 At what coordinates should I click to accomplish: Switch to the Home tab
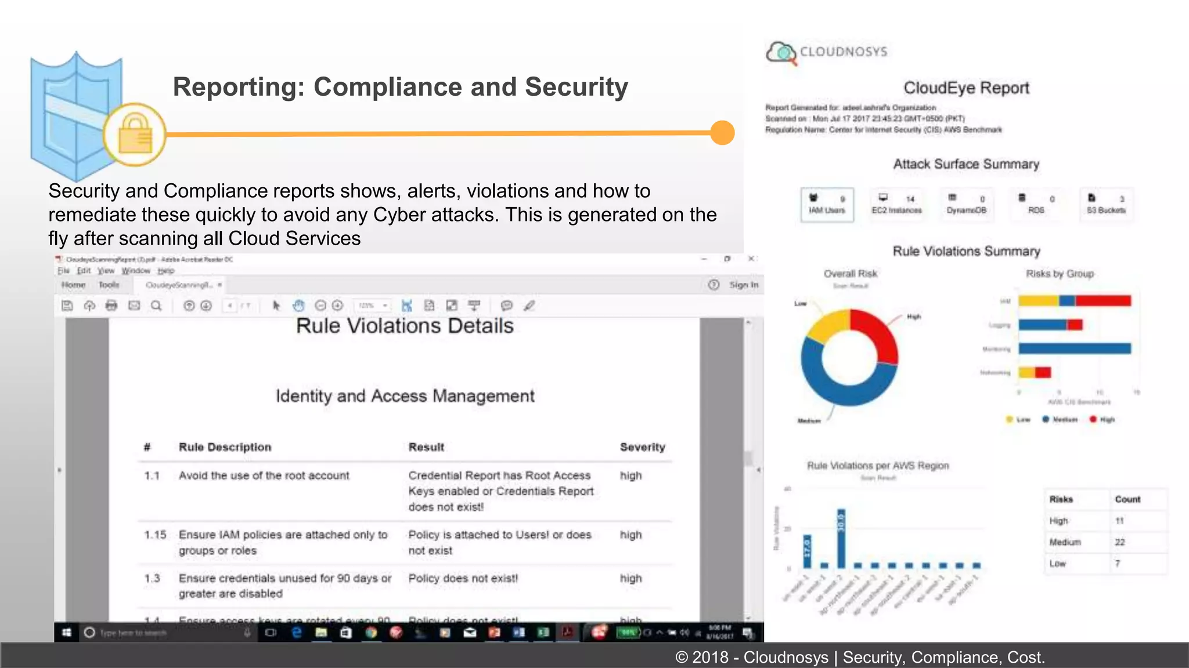(x=74, y=285)
